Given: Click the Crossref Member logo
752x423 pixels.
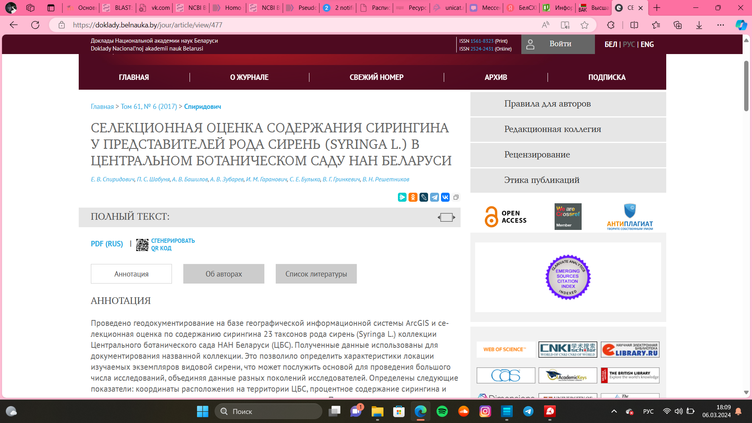Looking at the screenshot, I should click(x=568, y=217).
